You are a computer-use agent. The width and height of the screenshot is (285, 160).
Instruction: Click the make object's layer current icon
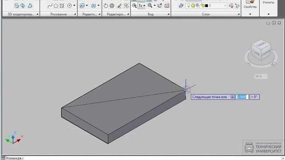pyautogui.click(x=231, y=6)
